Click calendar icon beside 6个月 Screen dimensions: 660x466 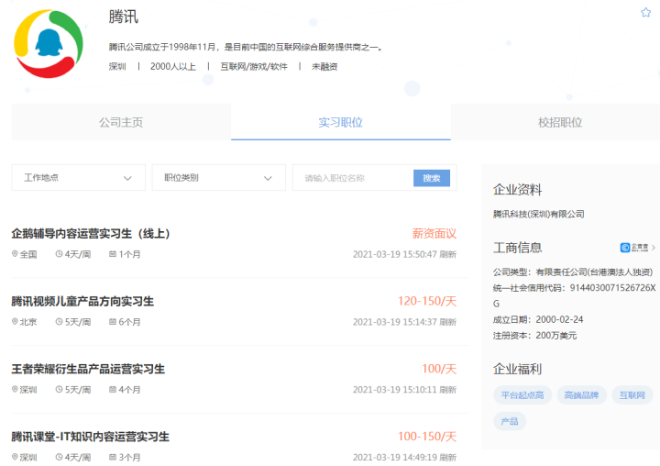tap(113, 321)
